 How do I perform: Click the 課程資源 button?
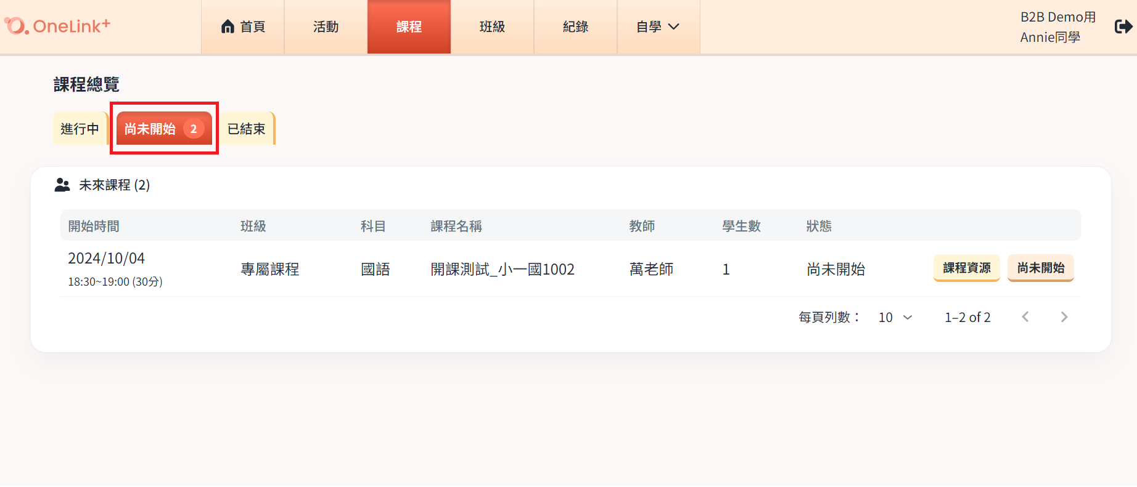(x=967, y=268)
